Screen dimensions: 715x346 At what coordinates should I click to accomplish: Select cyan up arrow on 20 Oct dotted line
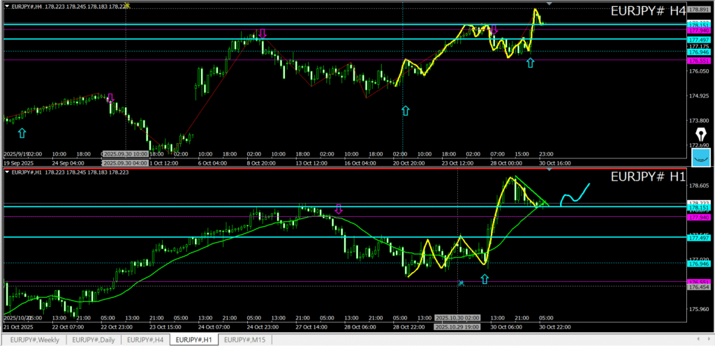pyautogui.click(x=405, y=110)
